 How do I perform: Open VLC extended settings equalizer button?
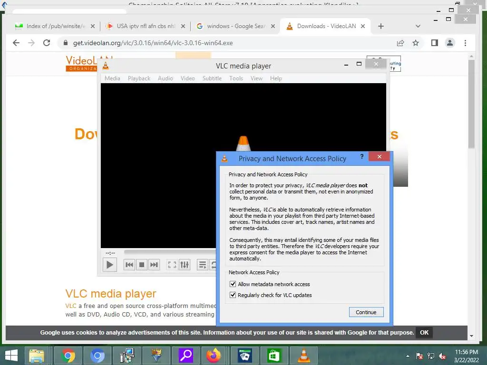185,265
